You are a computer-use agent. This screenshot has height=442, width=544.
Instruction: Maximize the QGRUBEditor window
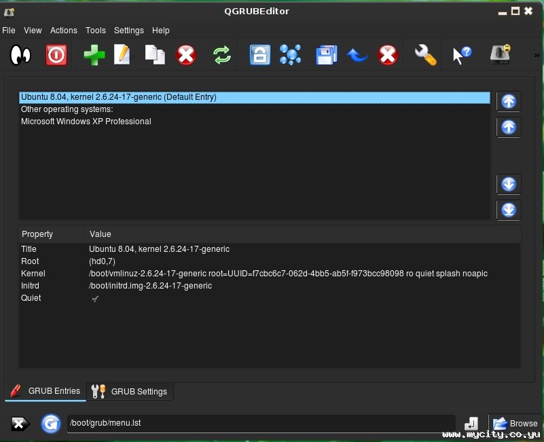[515, 11]
